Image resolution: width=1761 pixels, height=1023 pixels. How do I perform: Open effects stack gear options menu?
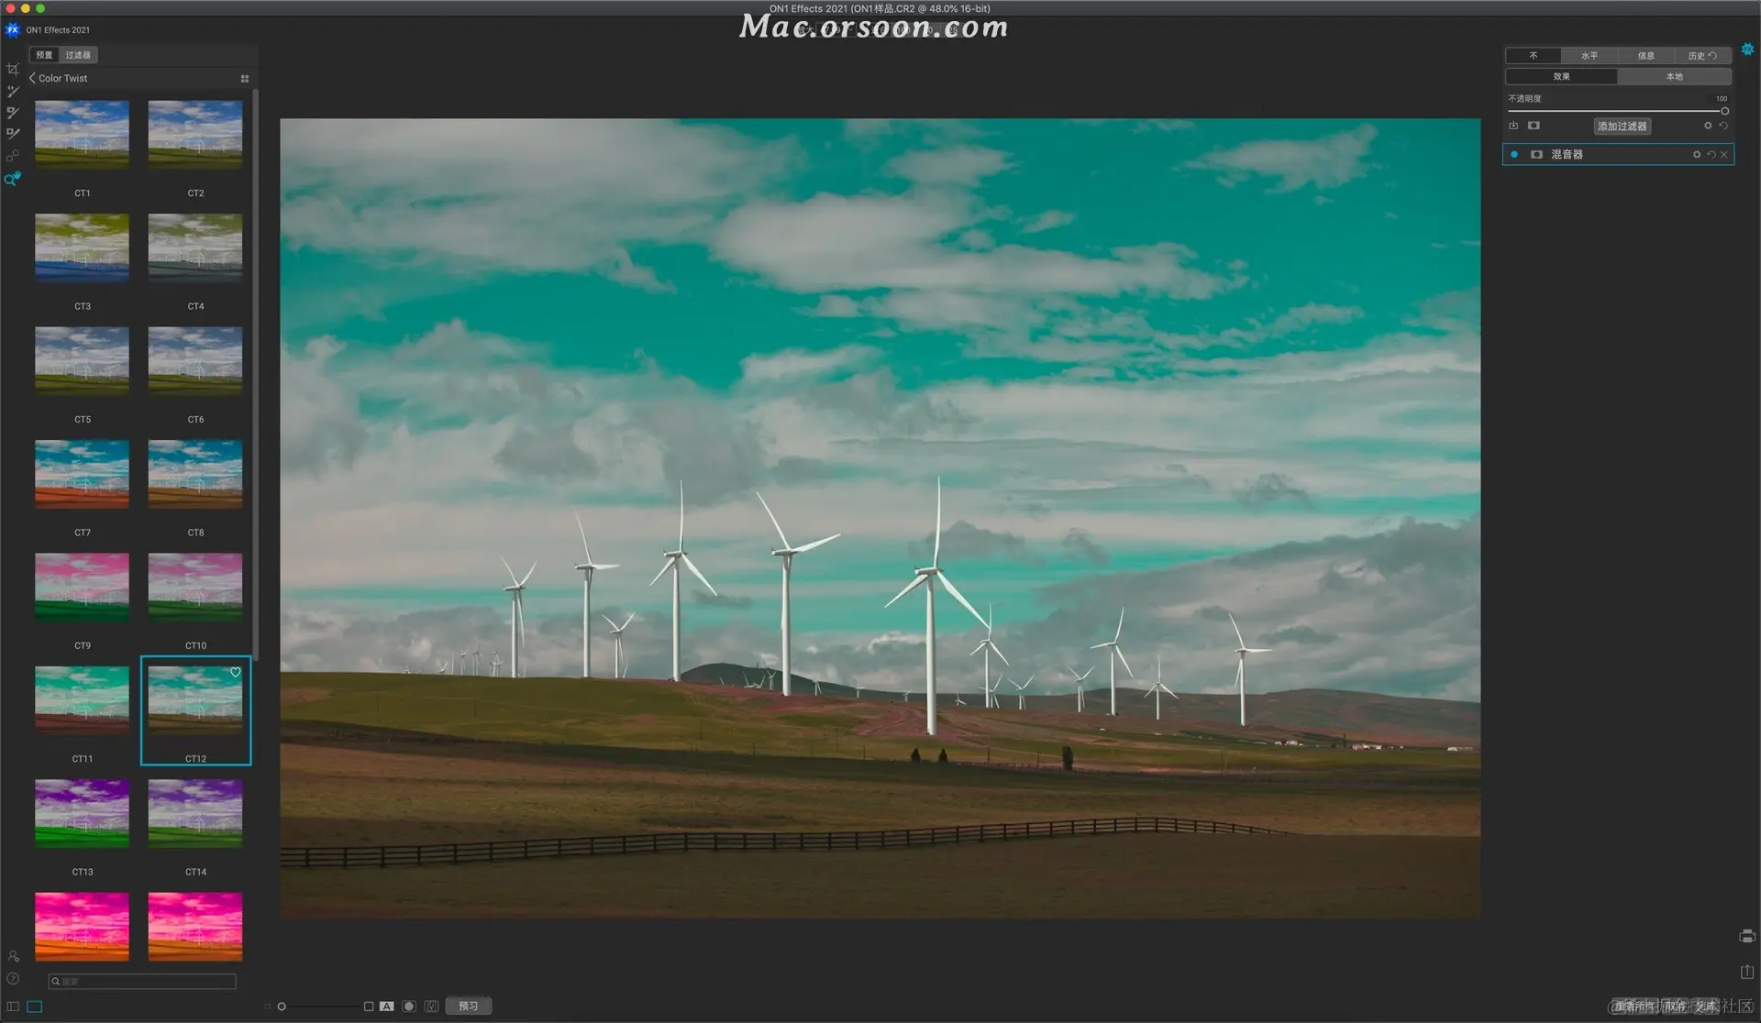point(1708,126)
